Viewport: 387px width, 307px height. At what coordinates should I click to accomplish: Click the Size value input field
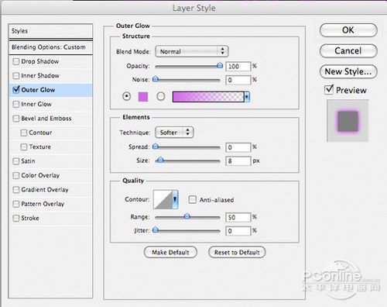point(238,161)
